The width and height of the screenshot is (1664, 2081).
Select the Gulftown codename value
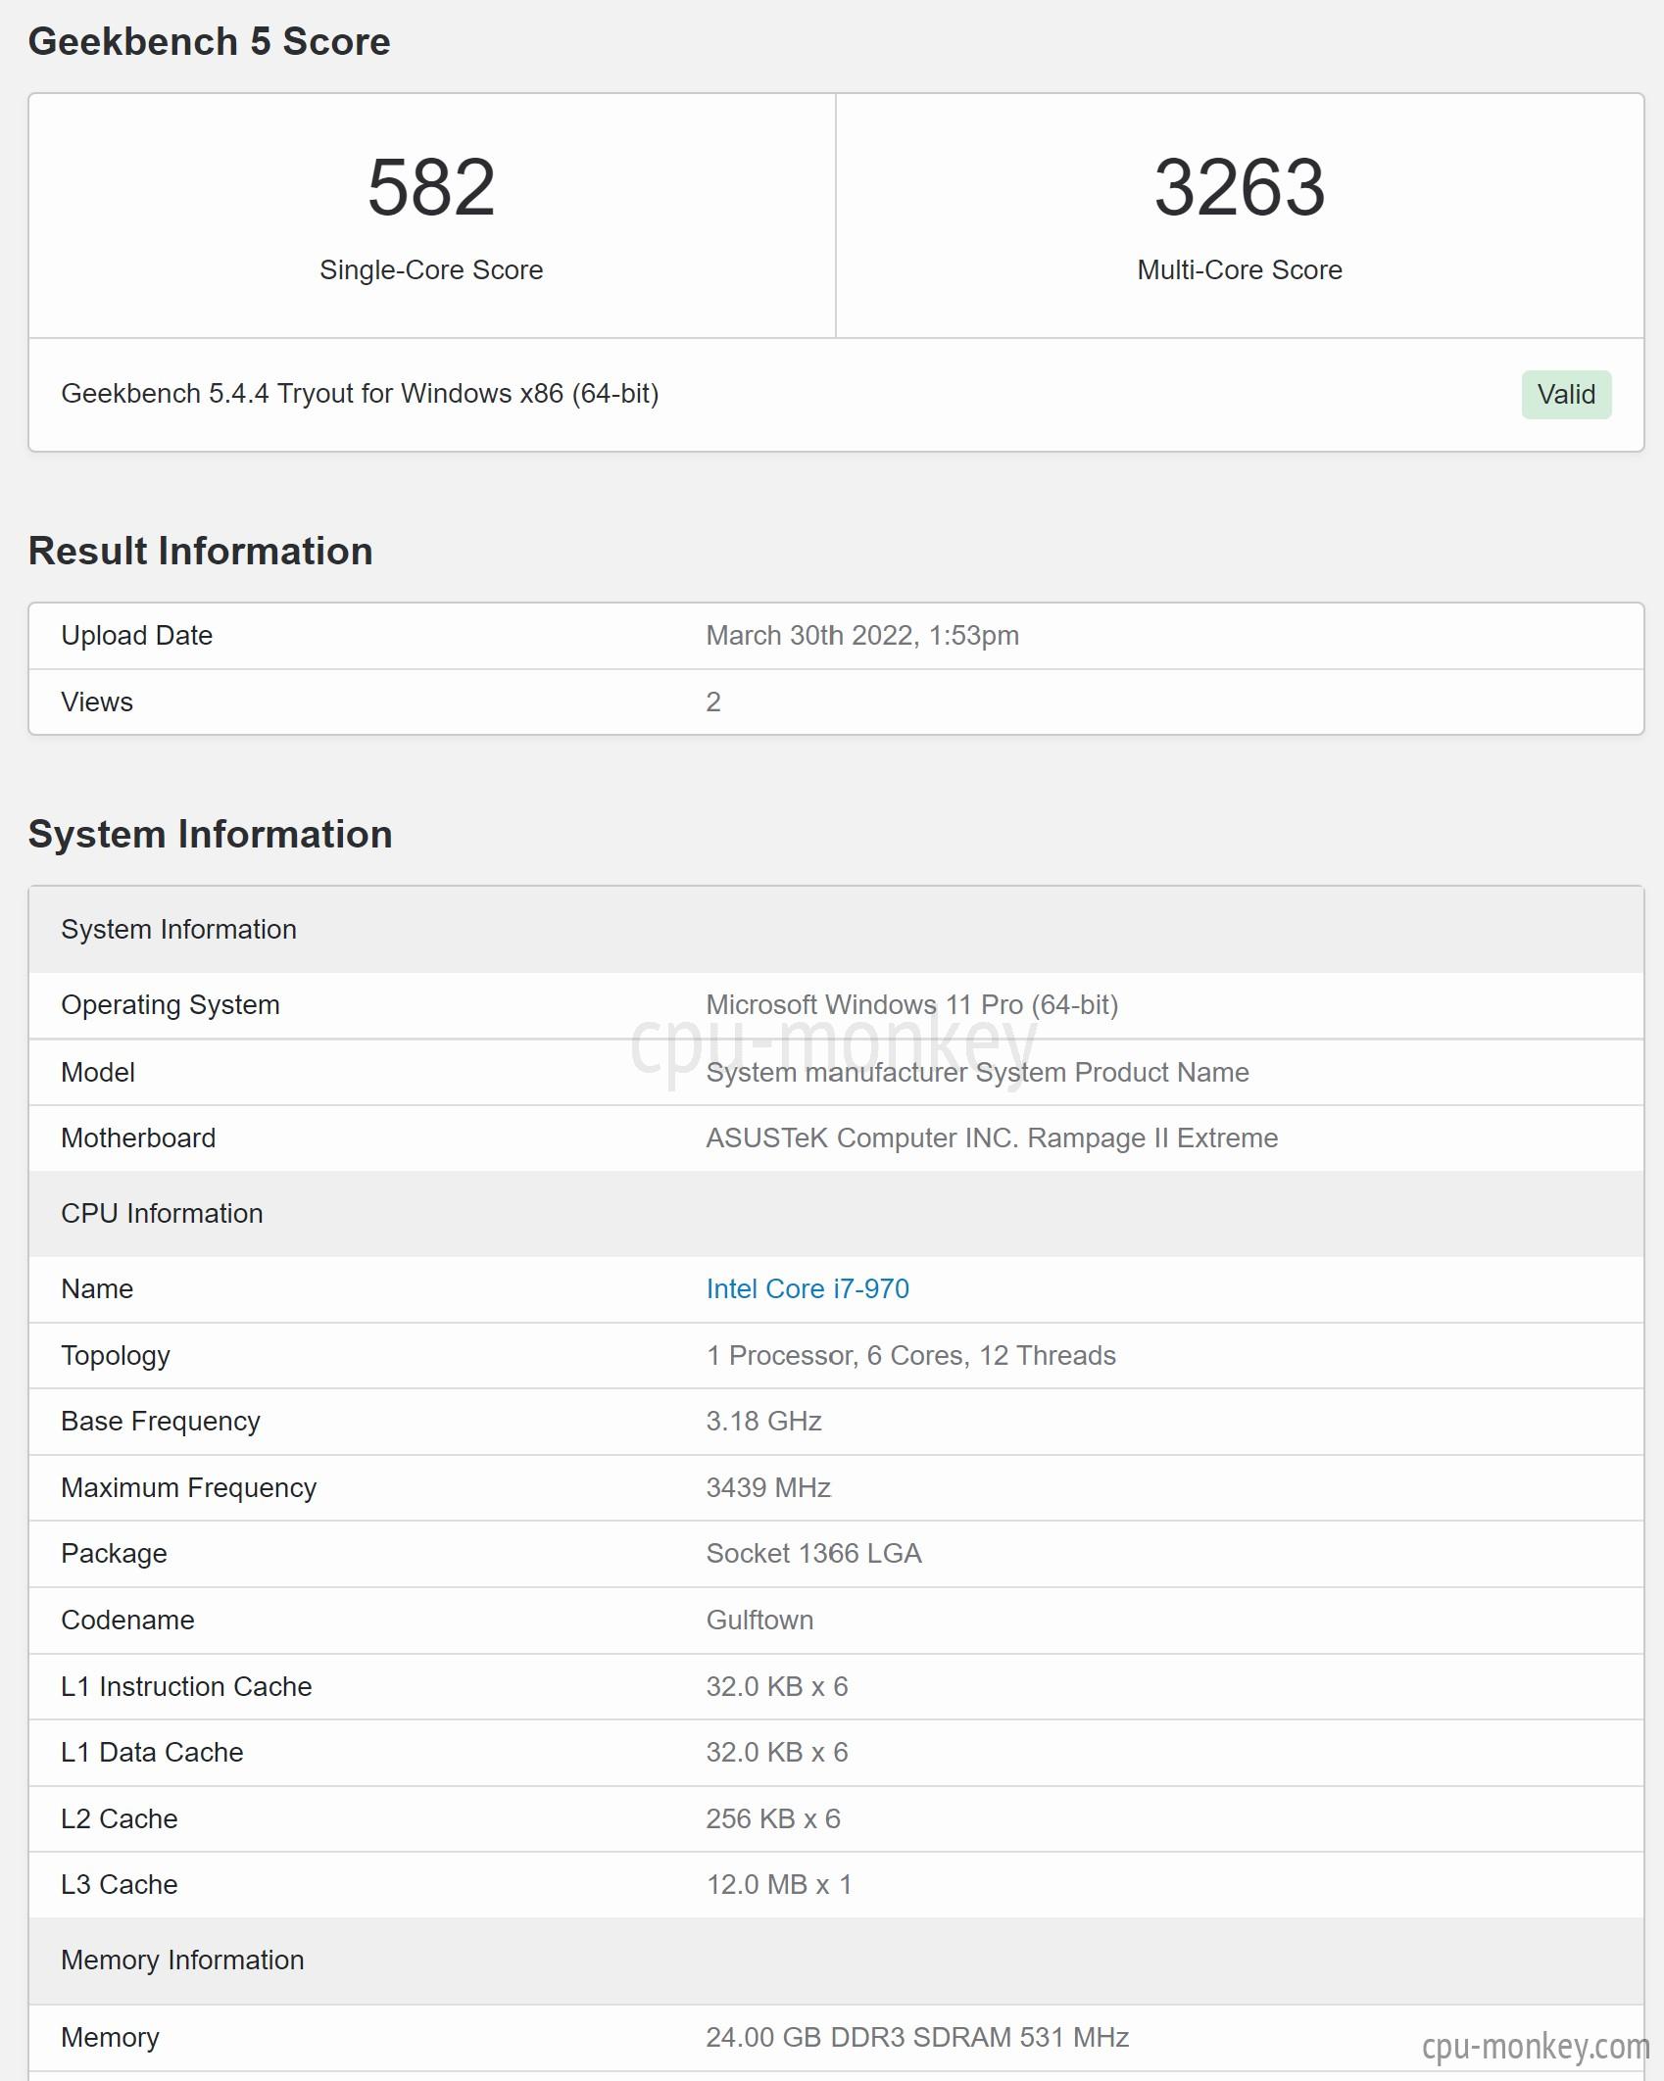click(x=759, y=1620)
